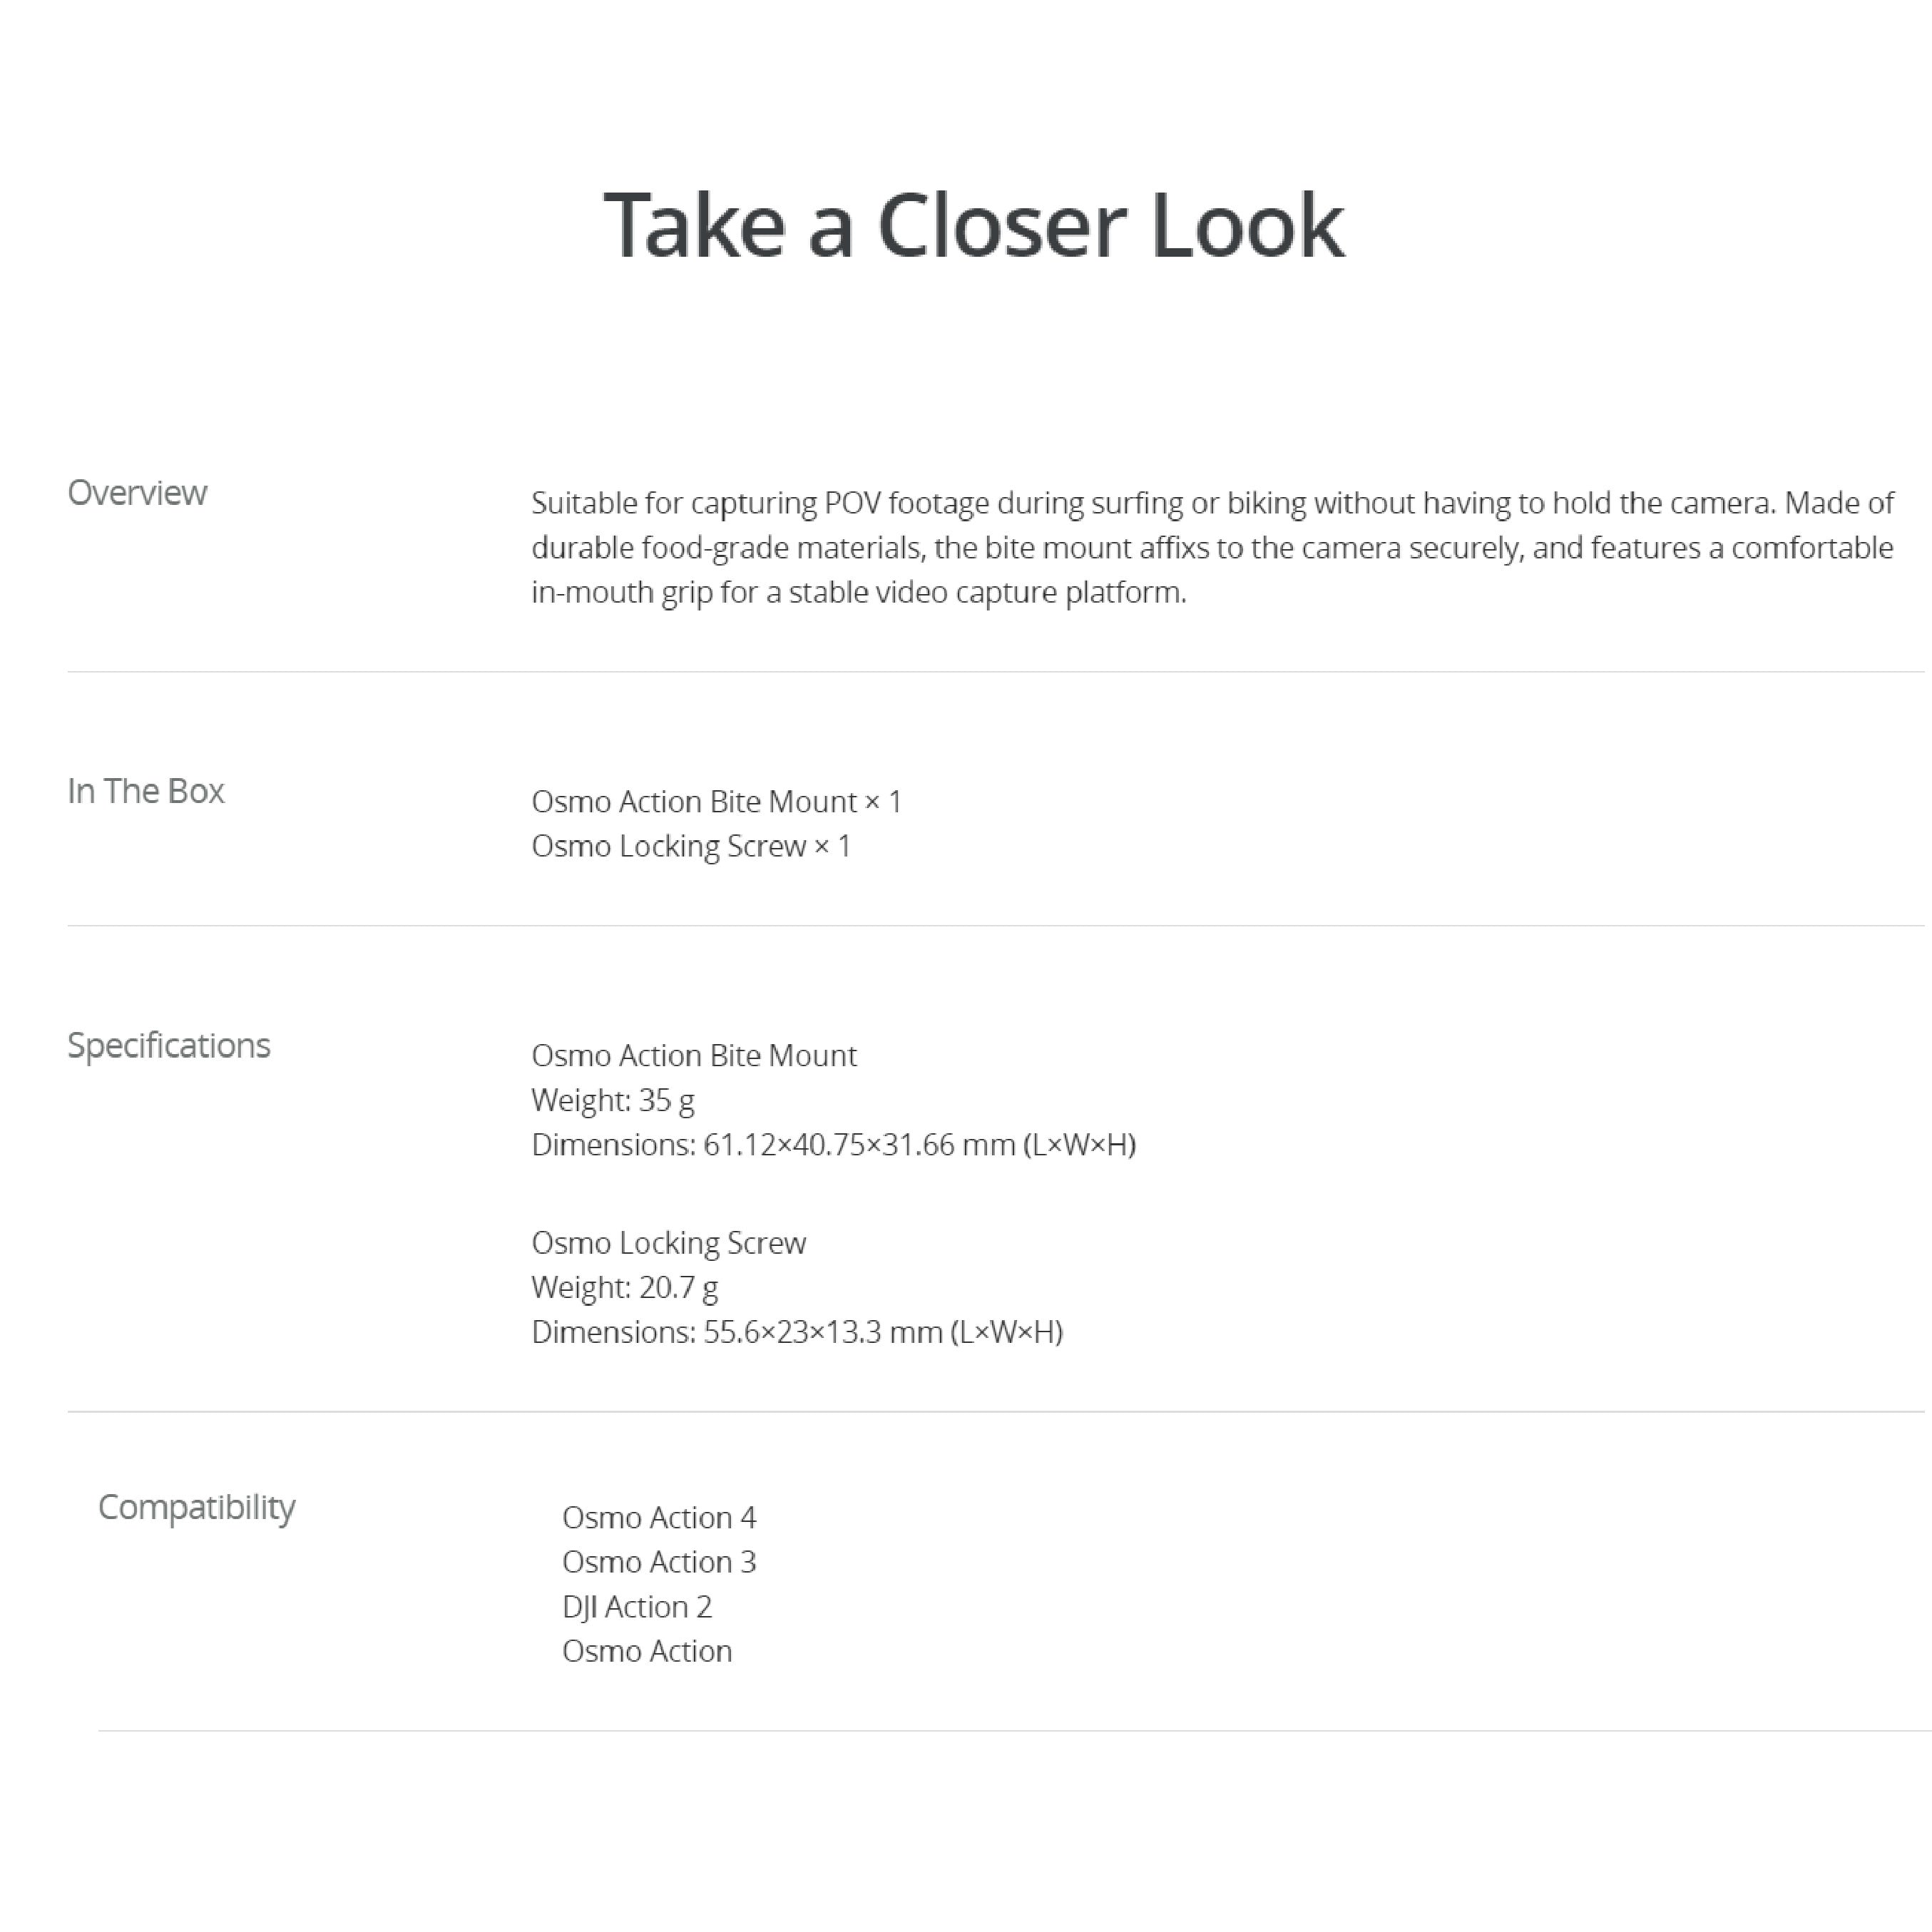Select the 'In The Box' section label
The image size is (1932, 1932).
(146, 791)
